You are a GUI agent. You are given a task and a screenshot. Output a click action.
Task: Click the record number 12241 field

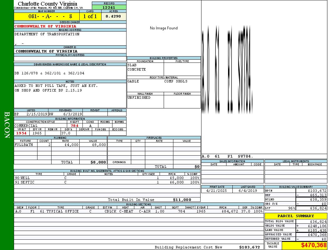tap(109, 7)
